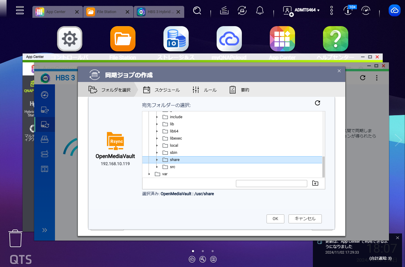Open the dashboard gauge icon
Image resolution: width=405 pixels, height=267 pixels.
(366, 11)
